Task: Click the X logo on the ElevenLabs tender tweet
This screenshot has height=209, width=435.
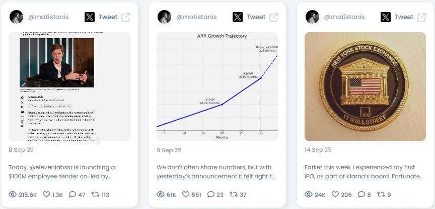Action: pyautogui.click(x=90, y=17)
